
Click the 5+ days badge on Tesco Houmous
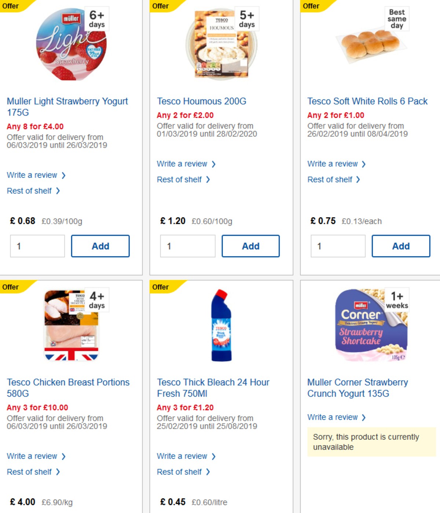pos(246,19)
